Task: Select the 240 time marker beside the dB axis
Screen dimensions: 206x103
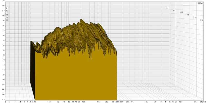Action: [x=7, y=17]
